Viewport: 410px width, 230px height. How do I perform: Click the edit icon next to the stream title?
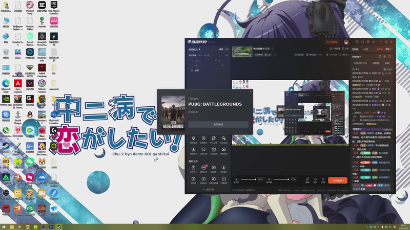(274, 49)
